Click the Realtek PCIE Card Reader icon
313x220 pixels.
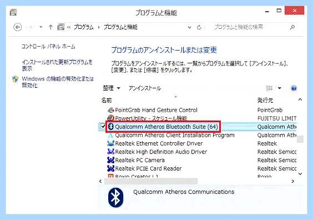[x=110, y=168]
